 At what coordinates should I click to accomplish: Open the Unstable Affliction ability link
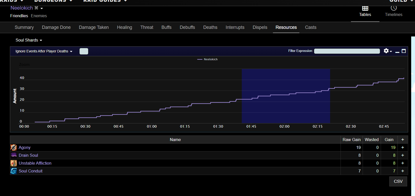(35, 163)
